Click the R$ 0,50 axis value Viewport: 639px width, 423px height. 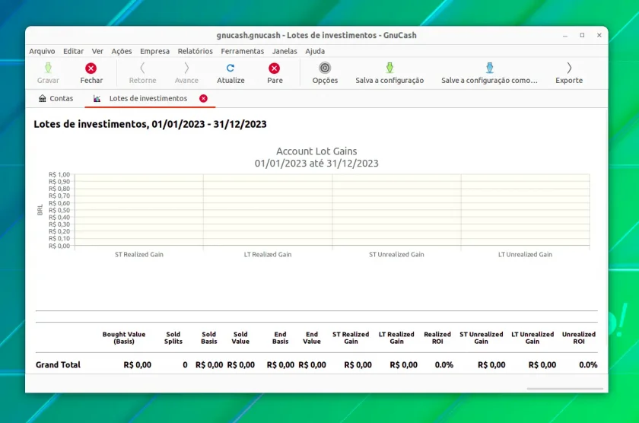tap(59, 210)
